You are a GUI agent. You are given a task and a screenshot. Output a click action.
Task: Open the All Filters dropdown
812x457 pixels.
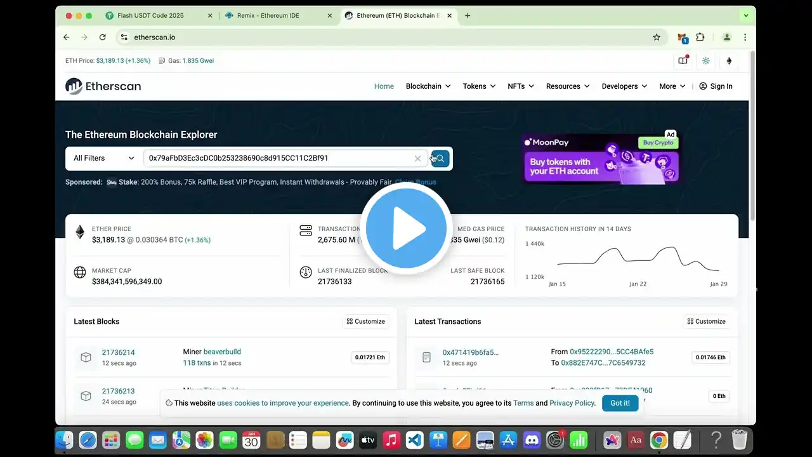[104, 159]
